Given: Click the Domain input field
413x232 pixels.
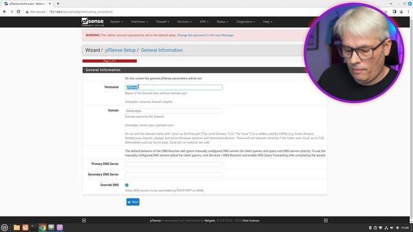Looking at the screenshot, I should pyautogui.click(x=174, y=111).
